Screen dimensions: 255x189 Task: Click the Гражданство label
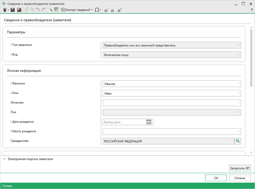(19, 141)
